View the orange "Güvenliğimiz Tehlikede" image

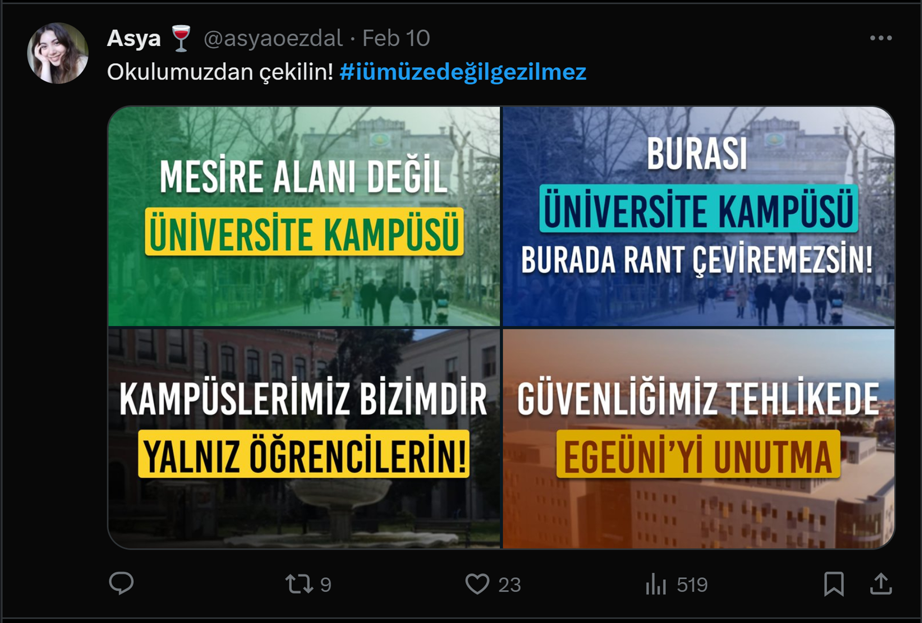698,438
